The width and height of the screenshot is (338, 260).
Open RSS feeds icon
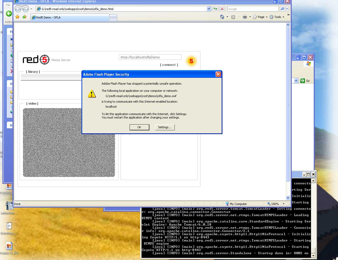(233, 17)
